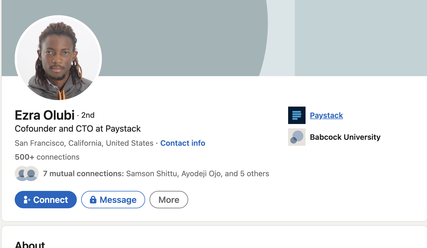Image resolution: width=427 pixels, height=248 pixels.
Task: Click the Connect button
Action: point(46,200)
